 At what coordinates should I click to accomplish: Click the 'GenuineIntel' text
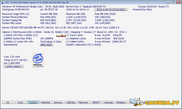(x=10, y=45)
